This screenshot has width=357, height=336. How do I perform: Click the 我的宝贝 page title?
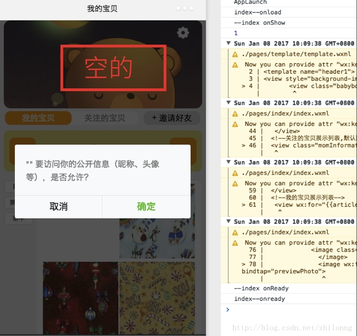point(102,8)
